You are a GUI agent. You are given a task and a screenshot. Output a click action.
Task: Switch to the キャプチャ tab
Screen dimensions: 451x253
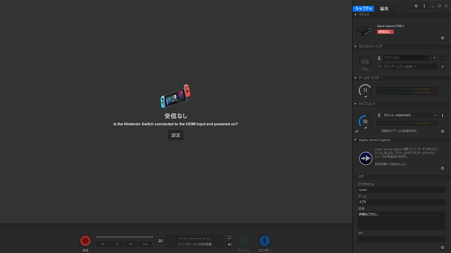[x=364, y=8]
